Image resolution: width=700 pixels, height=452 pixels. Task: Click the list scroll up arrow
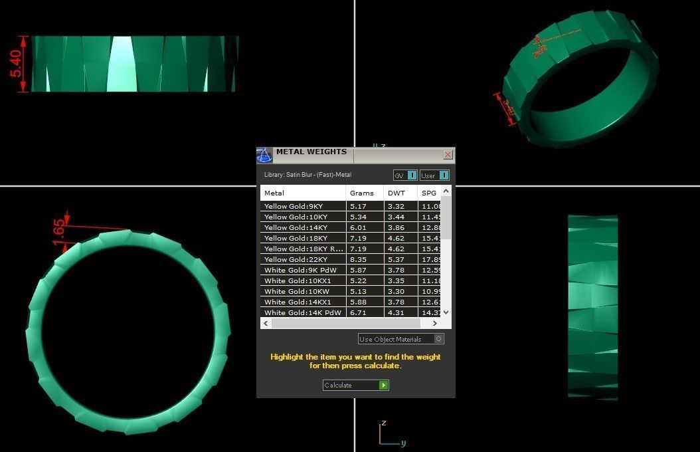[446, 191]
